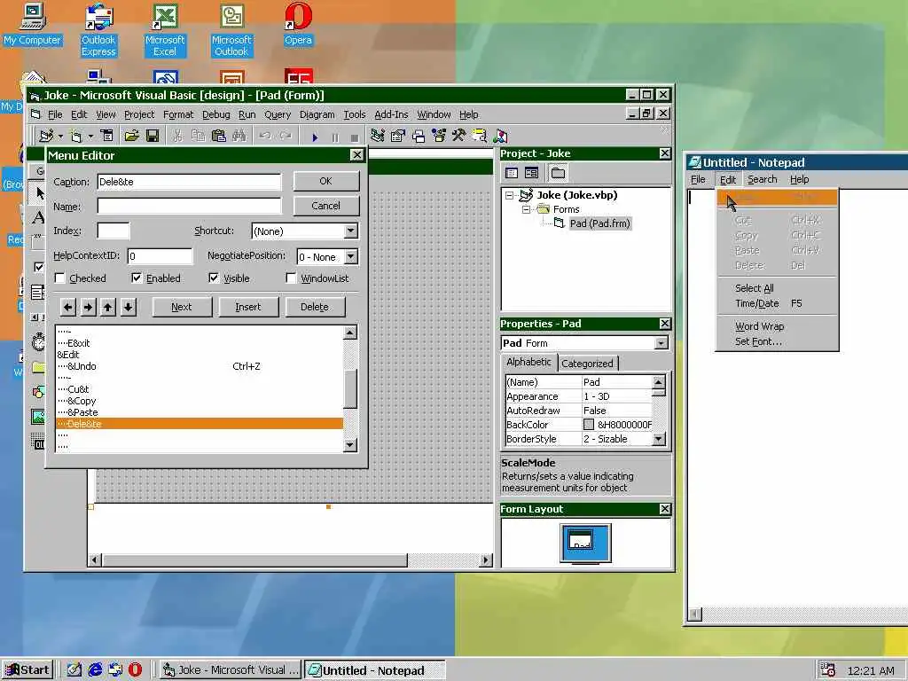Click the End stop toolbar icon
The image size is (908, 681).
click(x=355, y=137)
